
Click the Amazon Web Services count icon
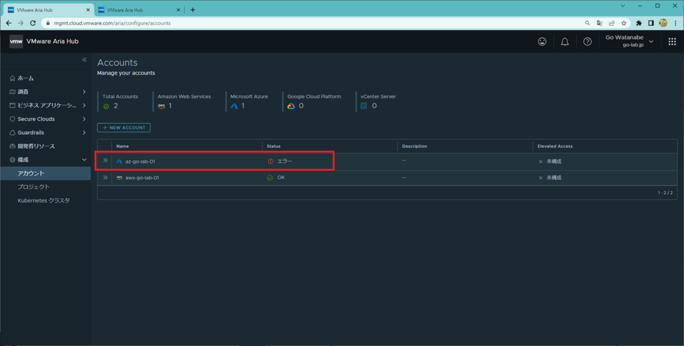[162, 106]
